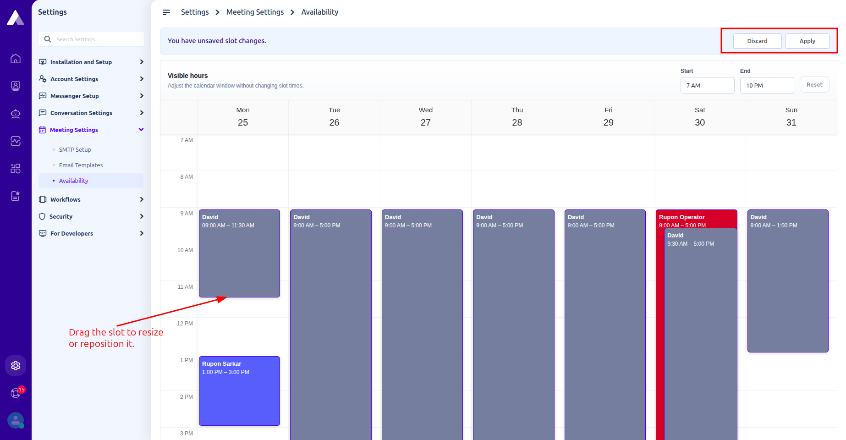Select David's Thursday 9:00 AM–5:00 PM slot
Viewport: 846px width, 440px height.
click(514, 324)
